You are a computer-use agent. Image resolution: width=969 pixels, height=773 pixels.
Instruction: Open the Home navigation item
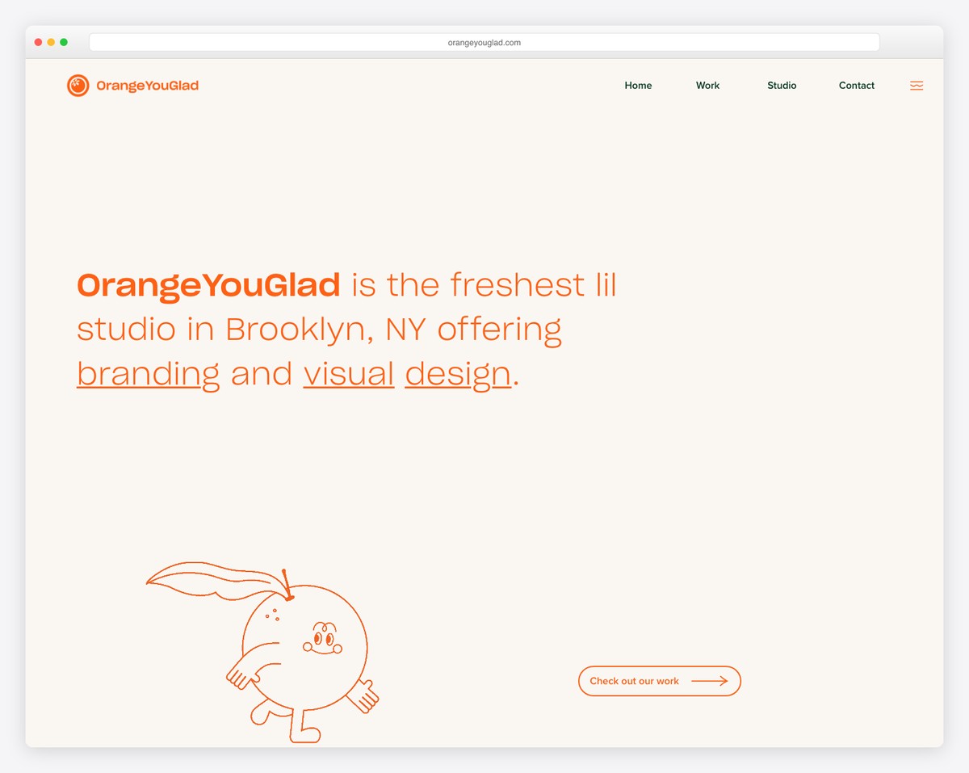pyautogui.click(x=638, y=85)
